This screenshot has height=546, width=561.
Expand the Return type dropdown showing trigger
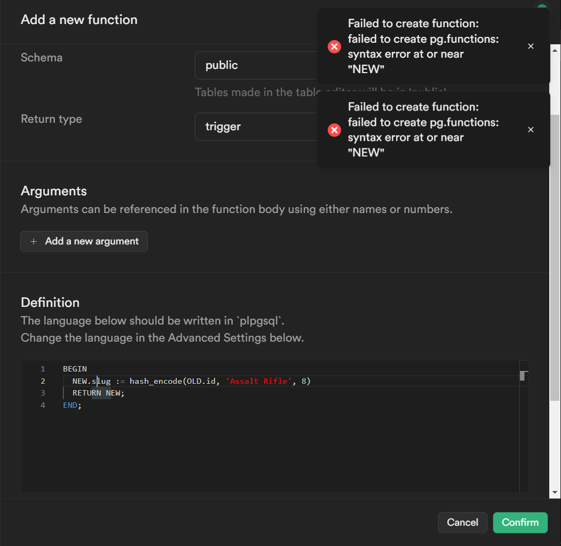click(x=255, y=126)
